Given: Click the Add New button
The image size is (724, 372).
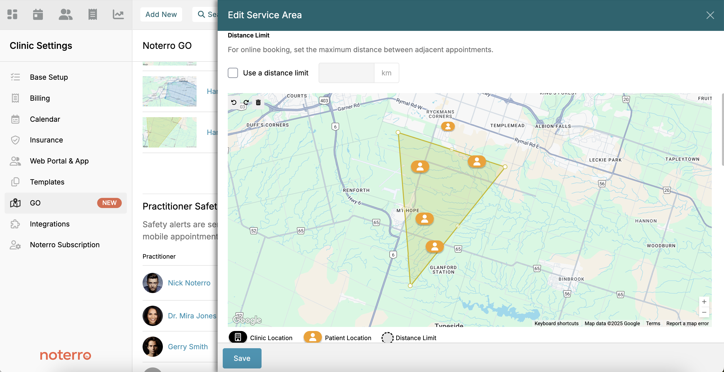Looking at the screenshot, I should [161, 14].
